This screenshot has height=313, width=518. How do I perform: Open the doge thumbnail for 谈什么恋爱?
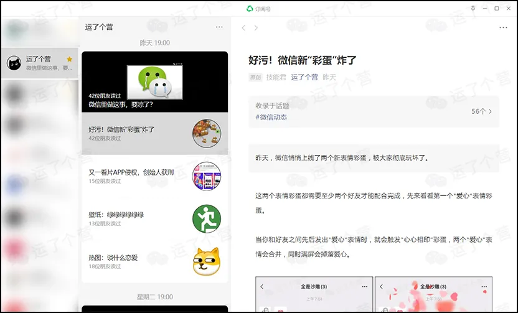207,261
